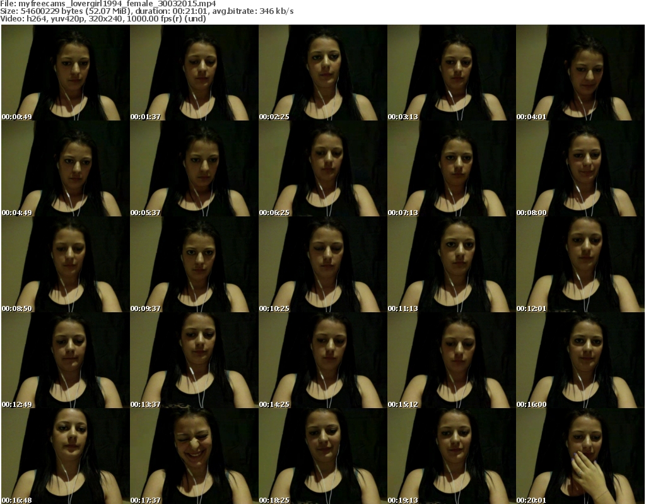Select the thumbnail stamped 00:09:37
This screenshot has height=504, width=646.
tap(194, 264)
